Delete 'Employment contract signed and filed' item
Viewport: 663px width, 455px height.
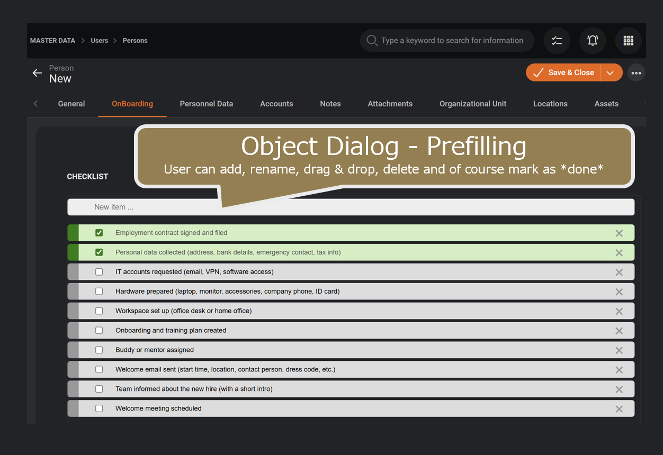619,233
